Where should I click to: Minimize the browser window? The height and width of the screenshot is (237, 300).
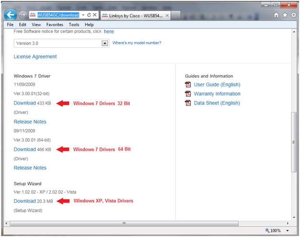pos(266,5)
